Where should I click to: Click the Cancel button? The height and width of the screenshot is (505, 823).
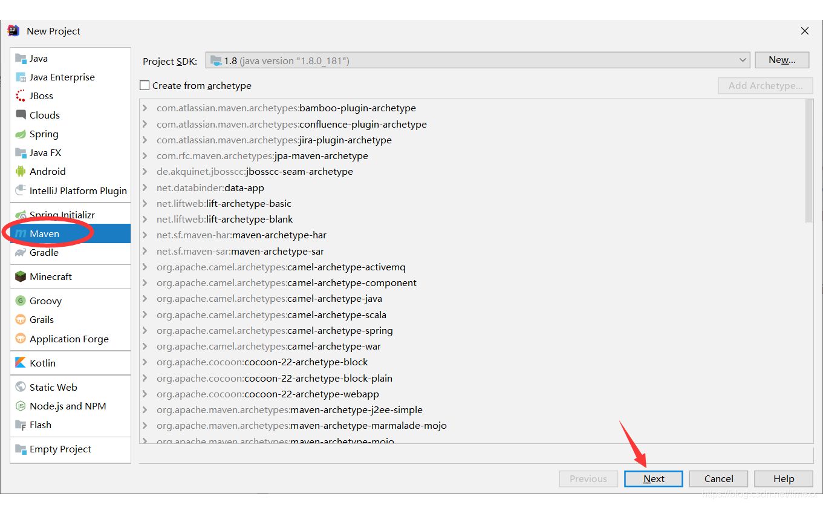(x=718, y=479)
